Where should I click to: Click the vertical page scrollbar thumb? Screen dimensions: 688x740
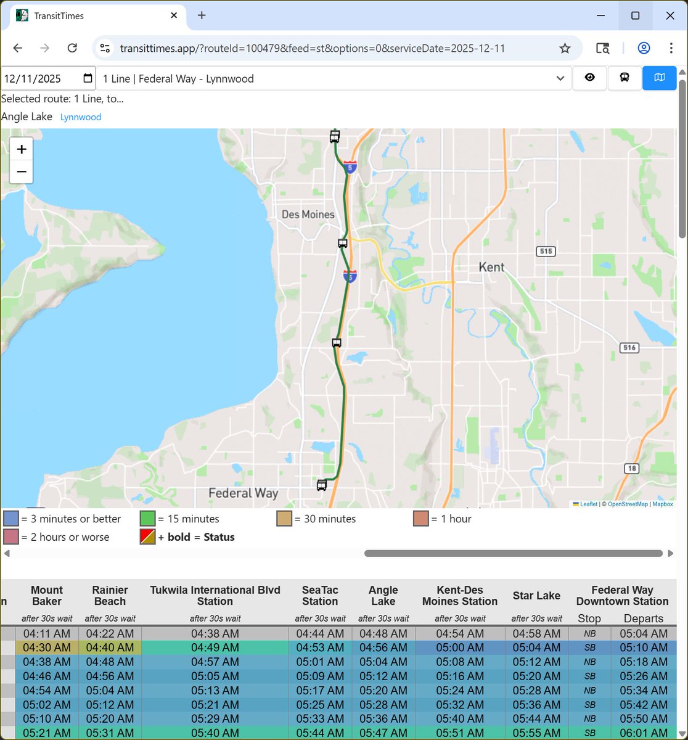(682, 158)
